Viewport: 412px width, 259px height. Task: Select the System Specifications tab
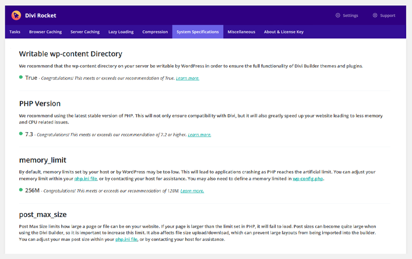point(198,32)
